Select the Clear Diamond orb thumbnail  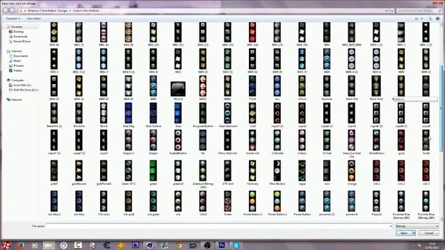click(x=227, y=113)
